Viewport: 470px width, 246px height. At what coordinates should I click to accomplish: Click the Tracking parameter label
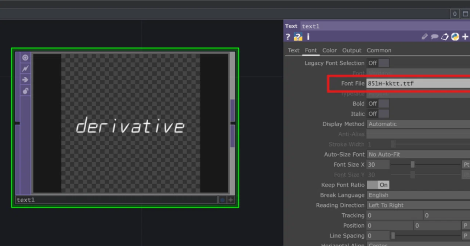tap(353, 216)
